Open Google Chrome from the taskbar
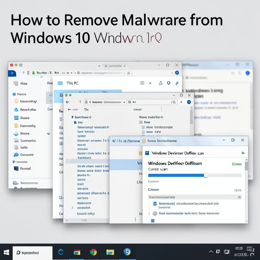Viewport: 260px width, 260px height. click(x=93, y=252)
